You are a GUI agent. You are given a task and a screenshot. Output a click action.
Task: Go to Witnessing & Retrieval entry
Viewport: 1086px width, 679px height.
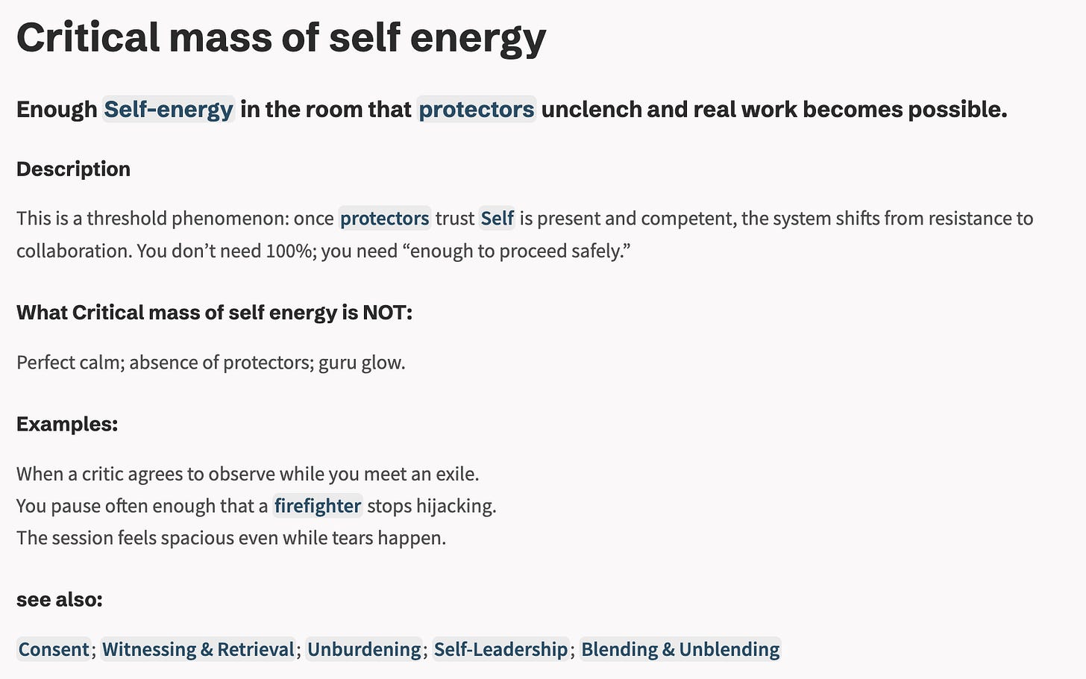(x=198, y=649)
